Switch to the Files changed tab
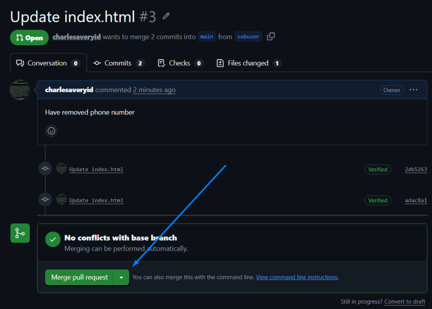 coord(249,63)
